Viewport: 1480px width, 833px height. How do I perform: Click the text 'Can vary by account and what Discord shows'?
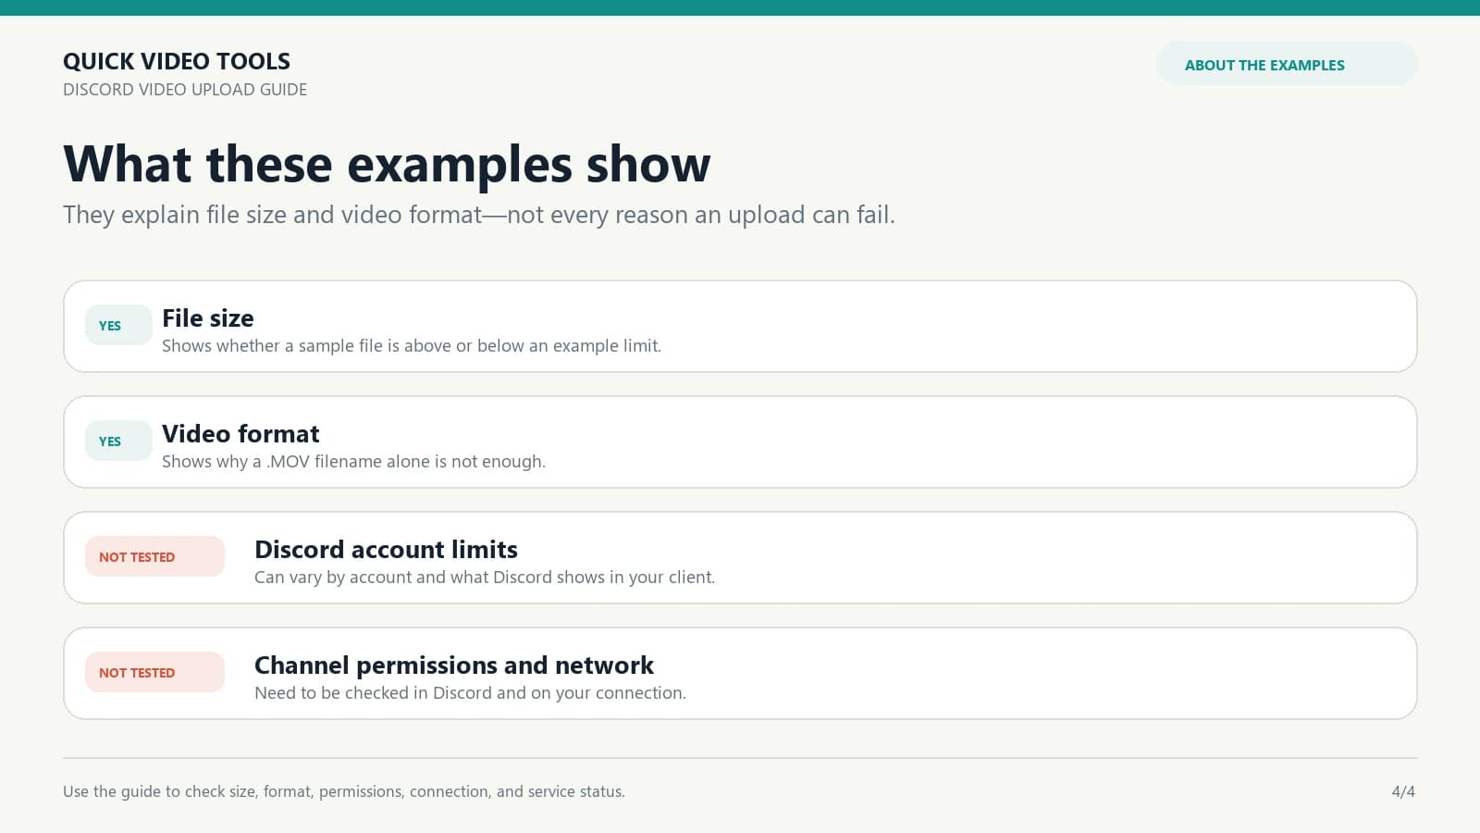(429, 578)
